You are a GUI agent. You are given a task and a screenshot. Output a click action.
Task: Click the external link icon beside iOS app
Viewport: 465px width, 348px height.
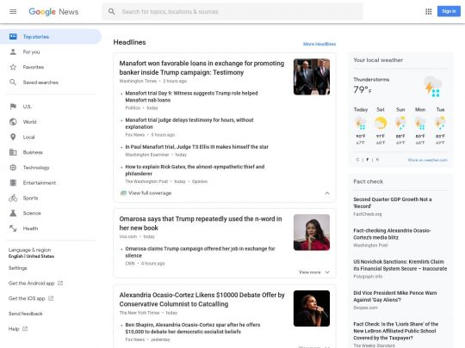click(x=51, y=298)
